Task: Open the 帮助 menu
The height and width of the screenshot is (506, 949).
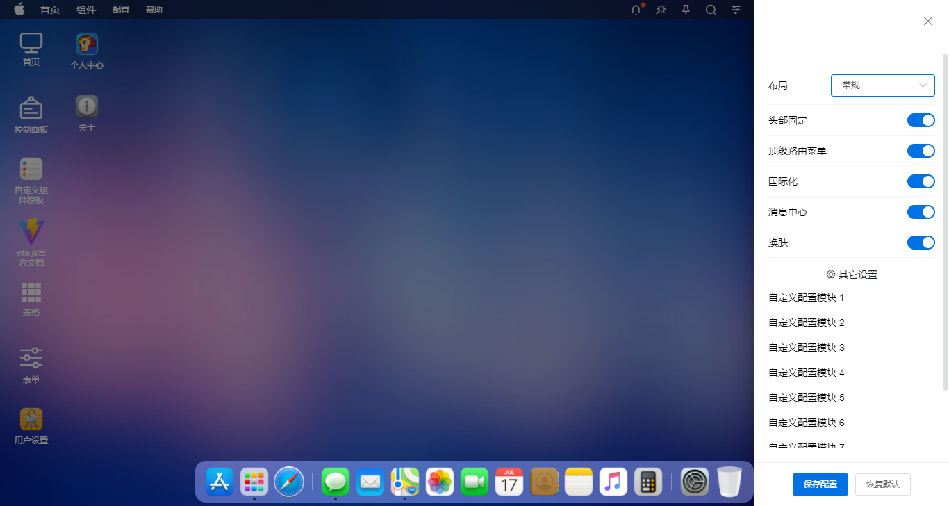Action: (x=154, y=10)
